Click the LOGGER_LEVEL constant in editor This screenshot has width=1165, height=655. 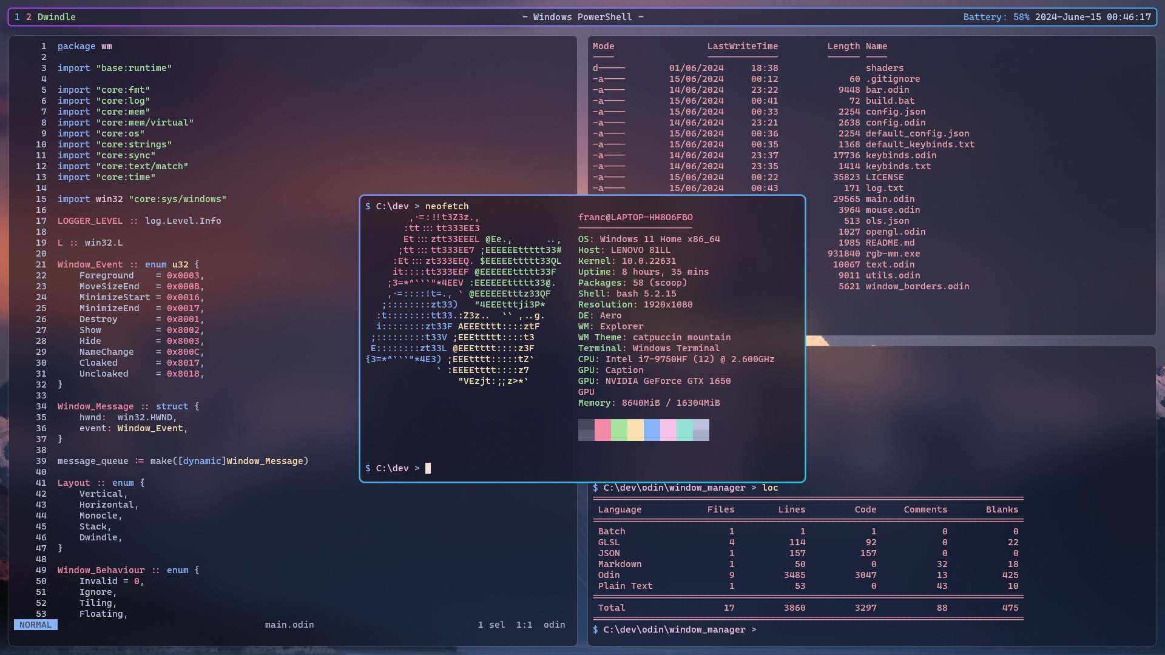click(90, 221)
